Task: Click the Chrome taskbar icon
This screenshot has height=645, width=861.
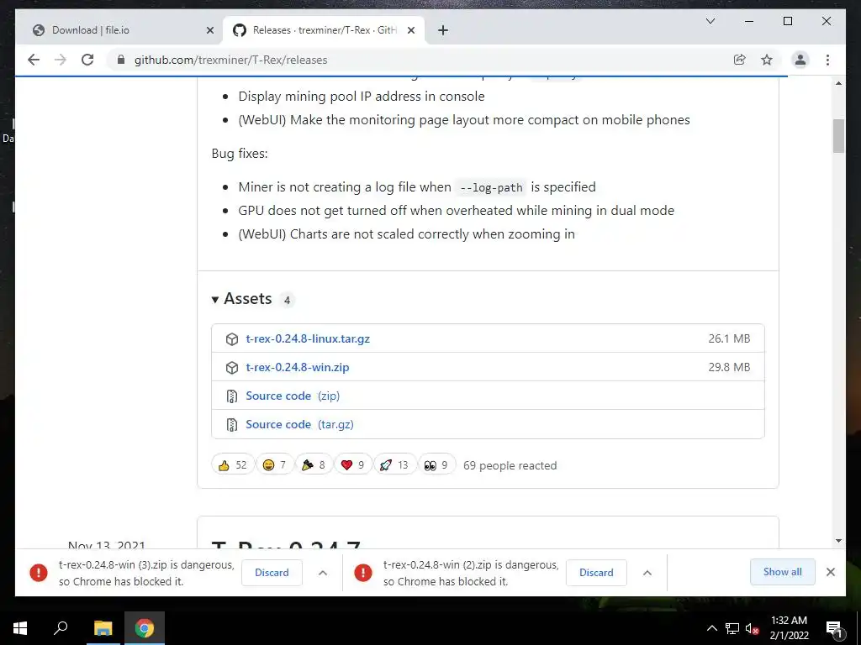Action: point(145,628)
